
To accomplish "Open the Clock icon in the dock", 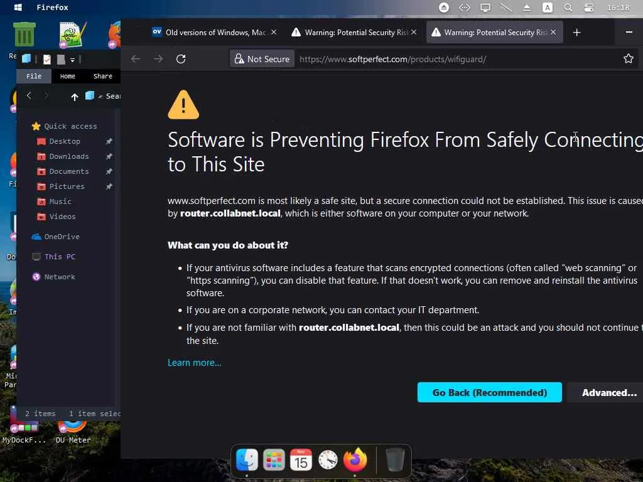I will pyautogui.click(x=328, y=460).
